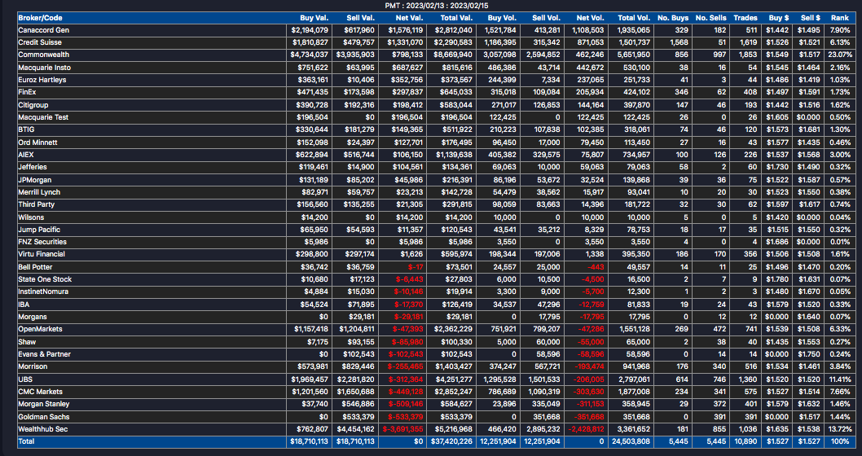Click Goldman Sachs net volume -351,668
862x456 pixels.
(591, 416)
